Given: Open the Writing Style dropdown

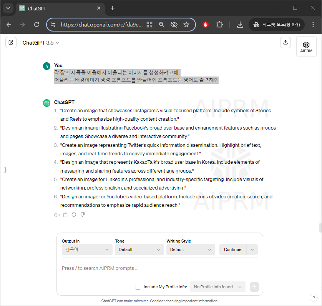Looking at the screenshot, I should point(191,249).
